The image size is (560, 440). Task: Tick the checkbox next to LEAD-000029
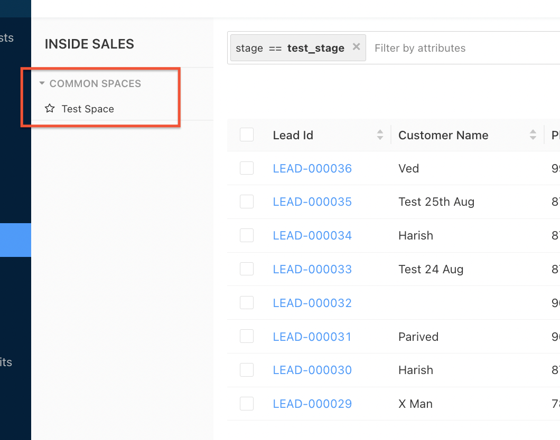247,404
